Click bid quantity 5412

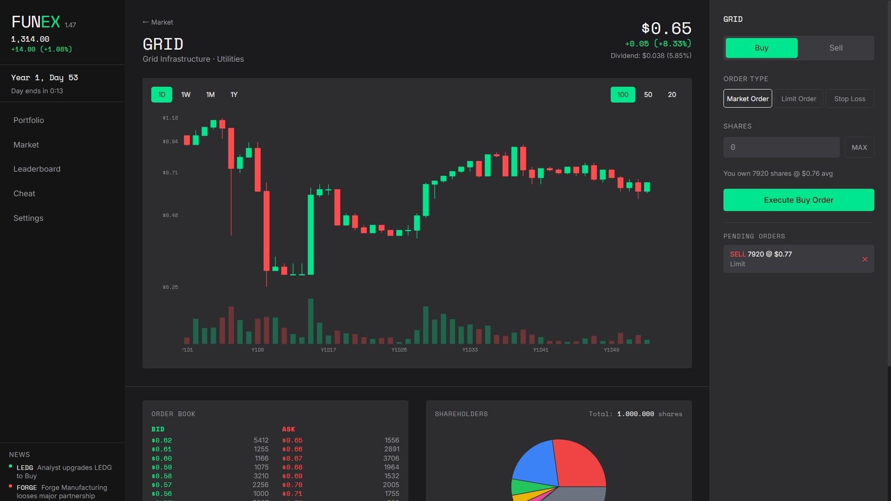[x=261, y=440]
